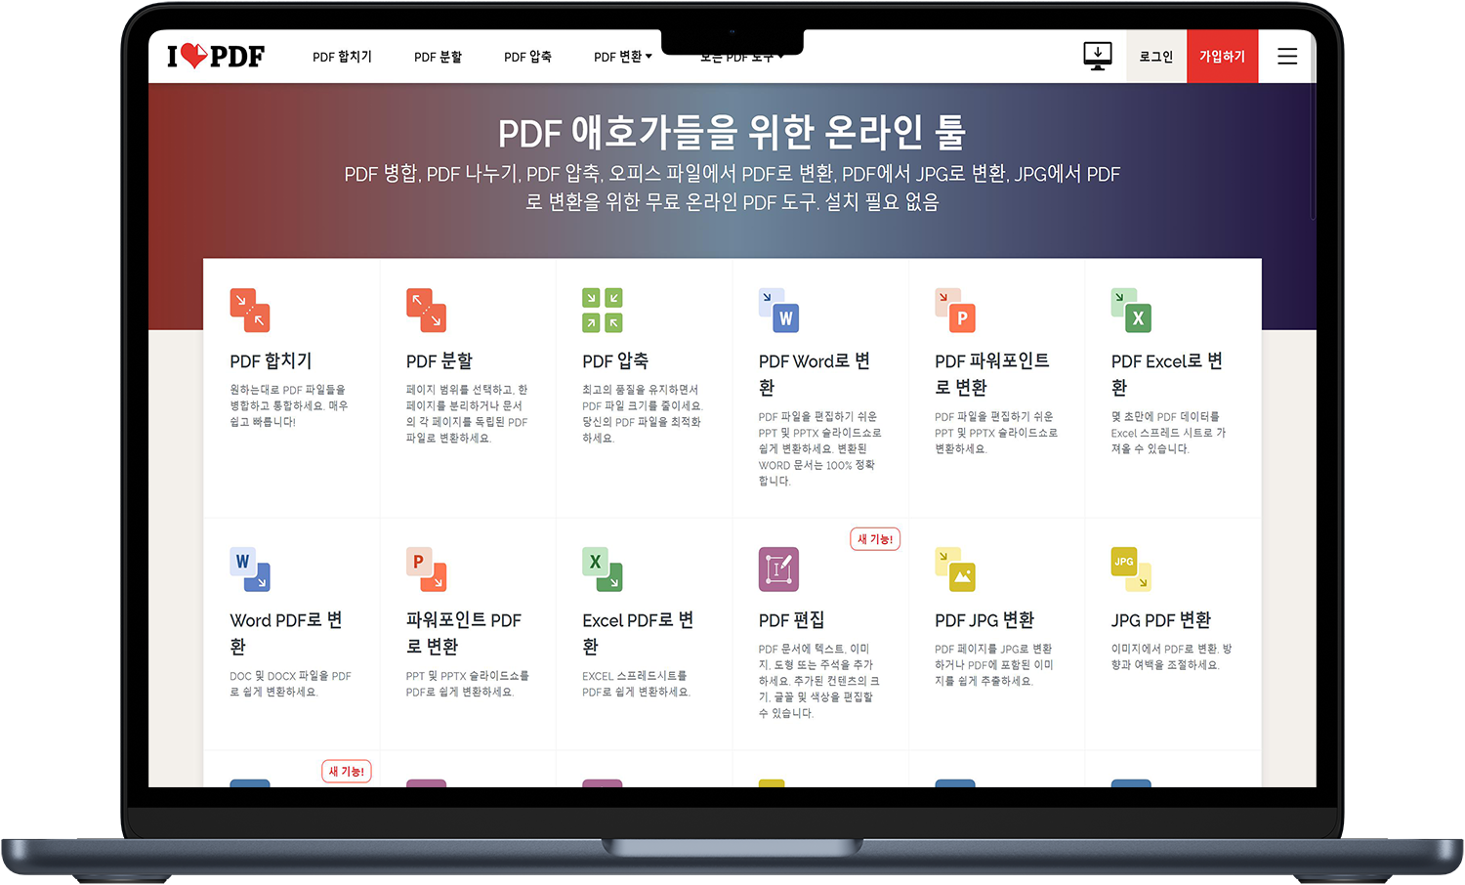The height and width of the screenshot is (885, 1465).
Task: Open the PDF 분할 menu item
Action: tap(438, 57)
